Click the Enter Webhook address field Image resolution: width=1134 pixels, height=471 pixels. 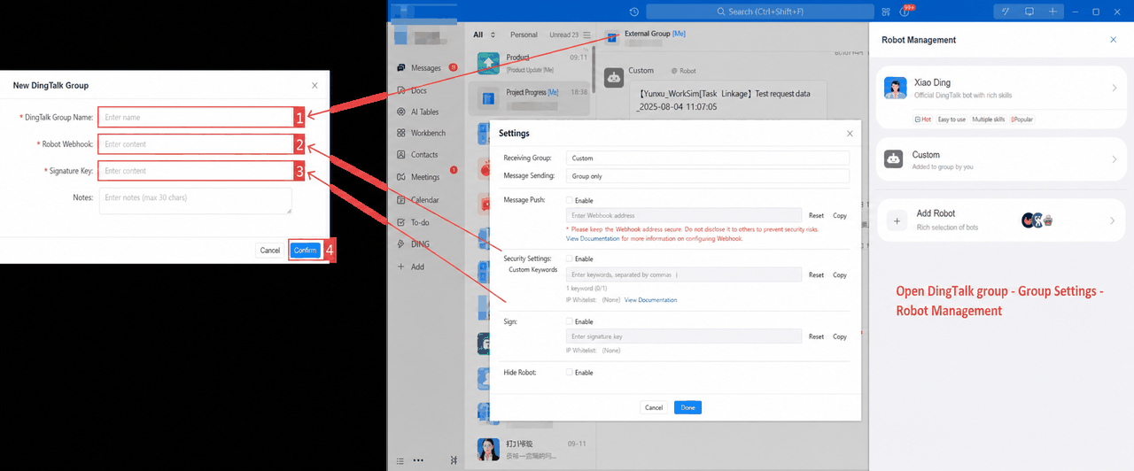(x=684, y=215)
